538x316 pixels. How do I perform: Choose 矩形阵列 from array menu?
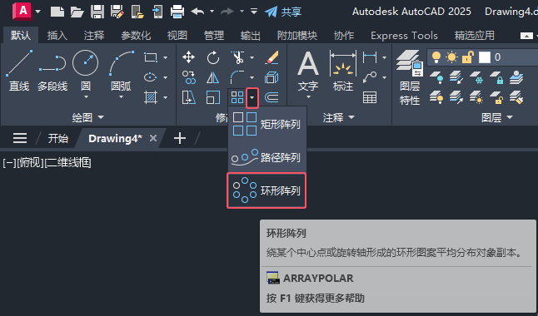[267, 124]
